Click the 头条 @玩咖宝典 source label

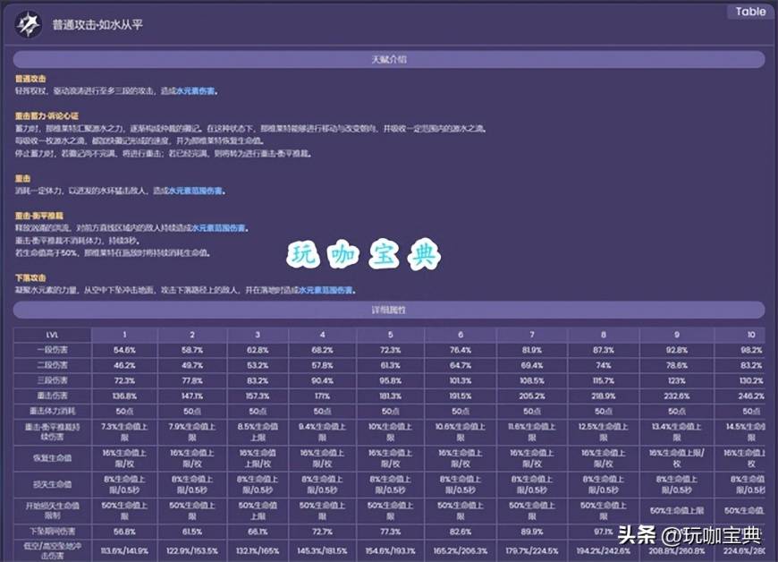point(689,536)
